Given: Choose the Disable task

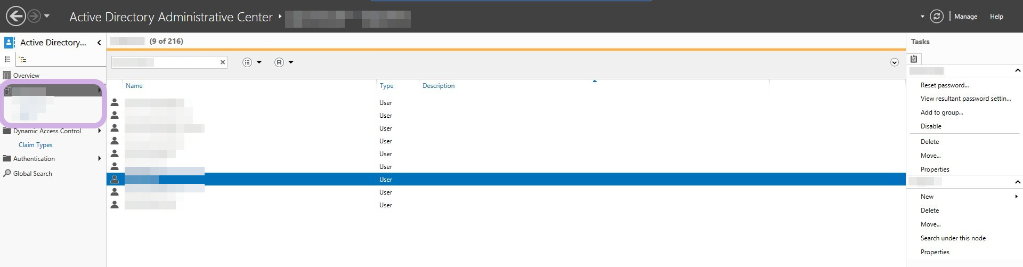Looking at the screenshot, I should 931,126.
